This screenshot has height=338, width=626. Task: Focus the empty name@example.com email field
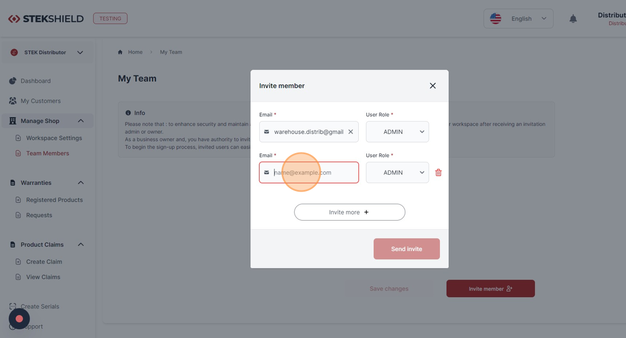(x=309, y=173)
